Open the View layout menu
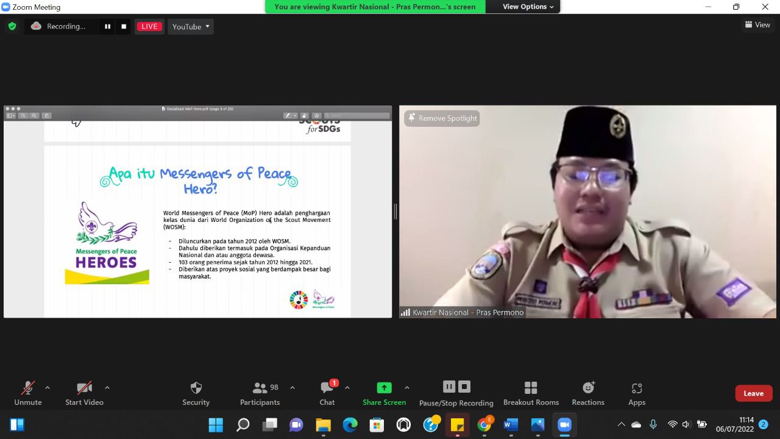The image size is (780, 439). coord(757,25)
